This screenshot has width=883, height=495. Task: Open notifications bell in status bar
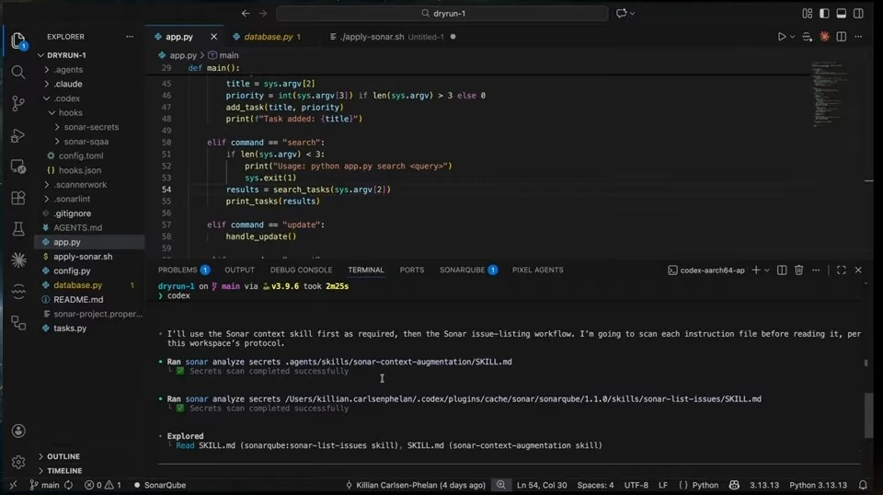(863, 485)
